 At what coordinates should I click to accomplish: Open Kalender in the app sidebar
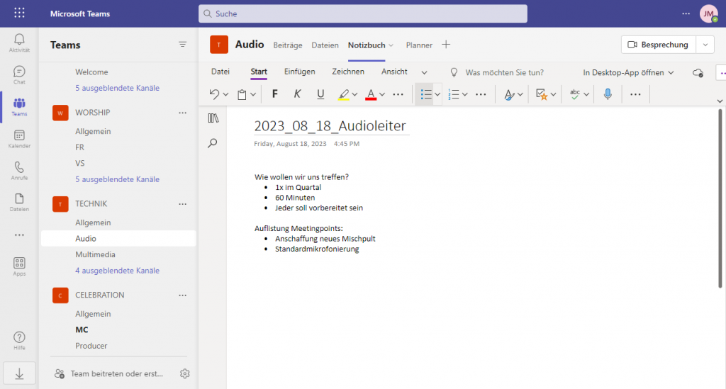pyautogui.click(x=19, y=138)
